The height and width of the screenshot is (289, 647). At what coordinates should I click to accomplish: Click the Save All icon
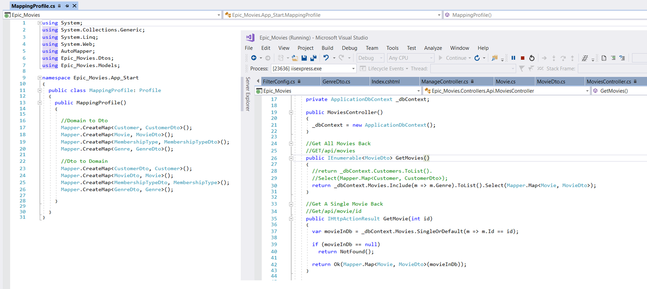coord(313,58)
